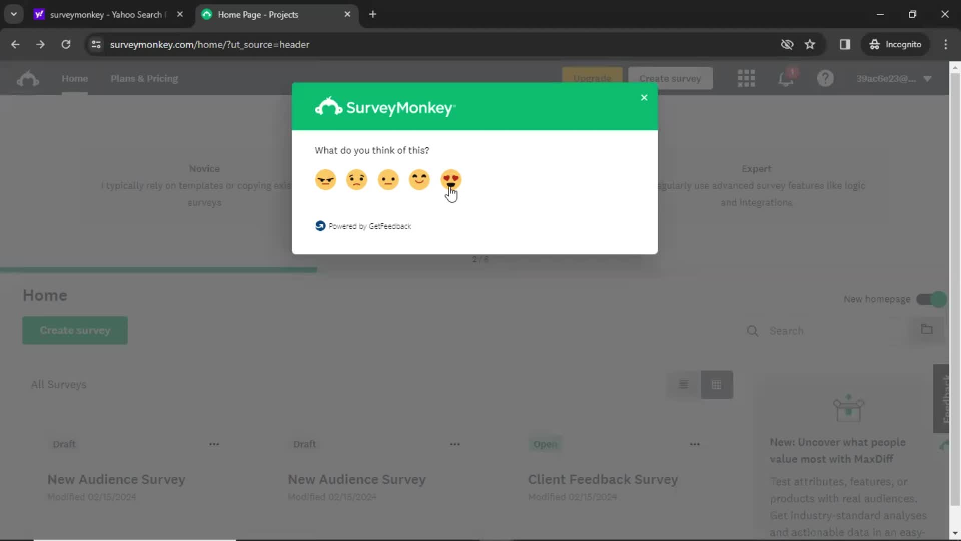Screen dimensions: 961x541
Task: Close the Home Page - Projects tab
Action: point(347,15)
